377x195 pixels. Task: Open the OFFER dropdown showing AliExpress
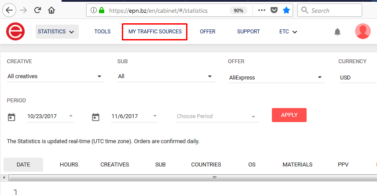(x=277, y=78)
